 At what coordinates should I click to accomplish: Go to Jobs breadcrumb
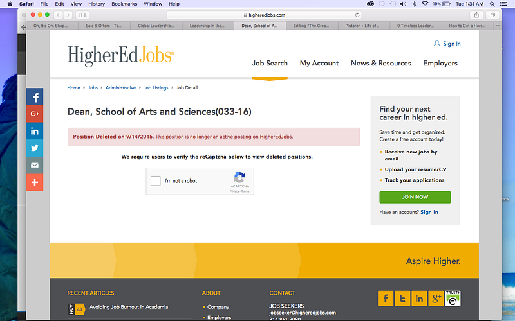pos(93,87)
